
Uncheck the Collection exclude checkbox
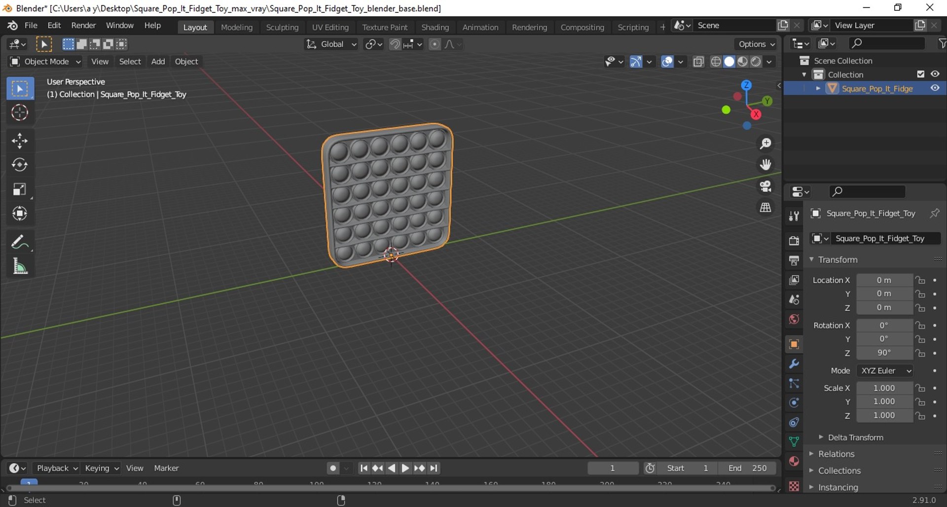click(x=920, y=74)
